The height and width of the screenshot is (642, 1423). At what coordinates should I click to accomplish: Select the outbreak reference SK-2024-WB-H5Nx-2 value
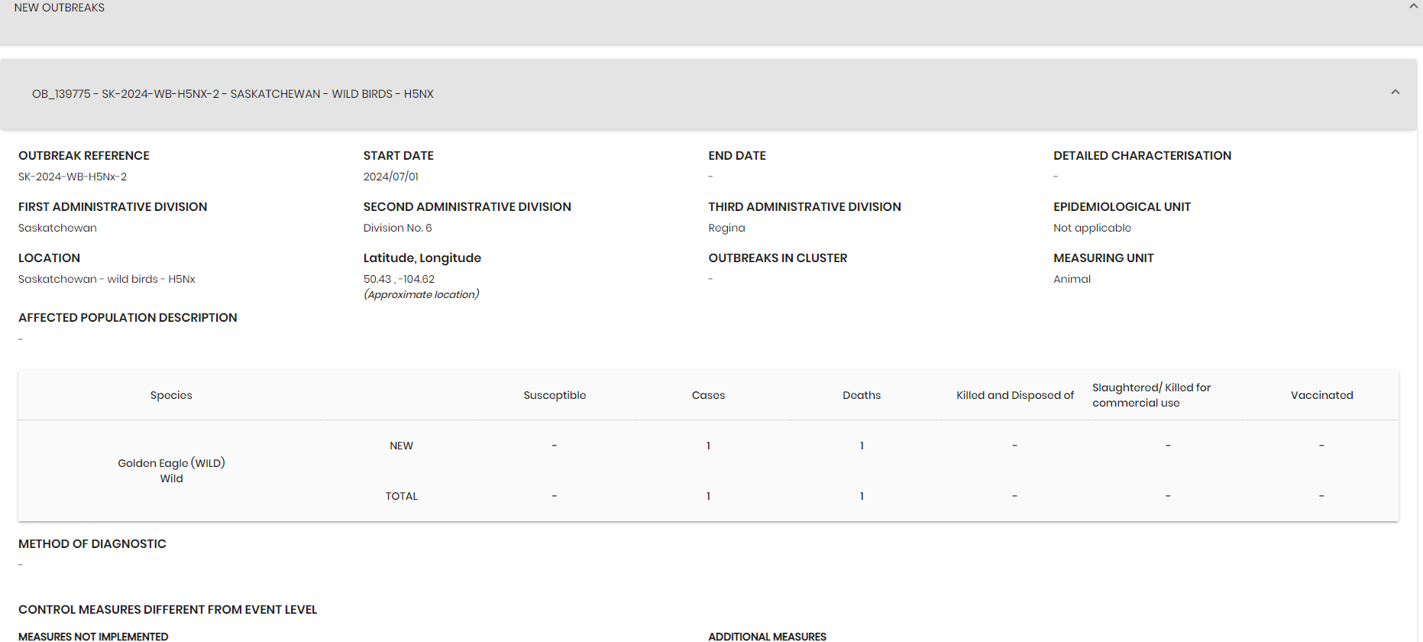(73, 177)
